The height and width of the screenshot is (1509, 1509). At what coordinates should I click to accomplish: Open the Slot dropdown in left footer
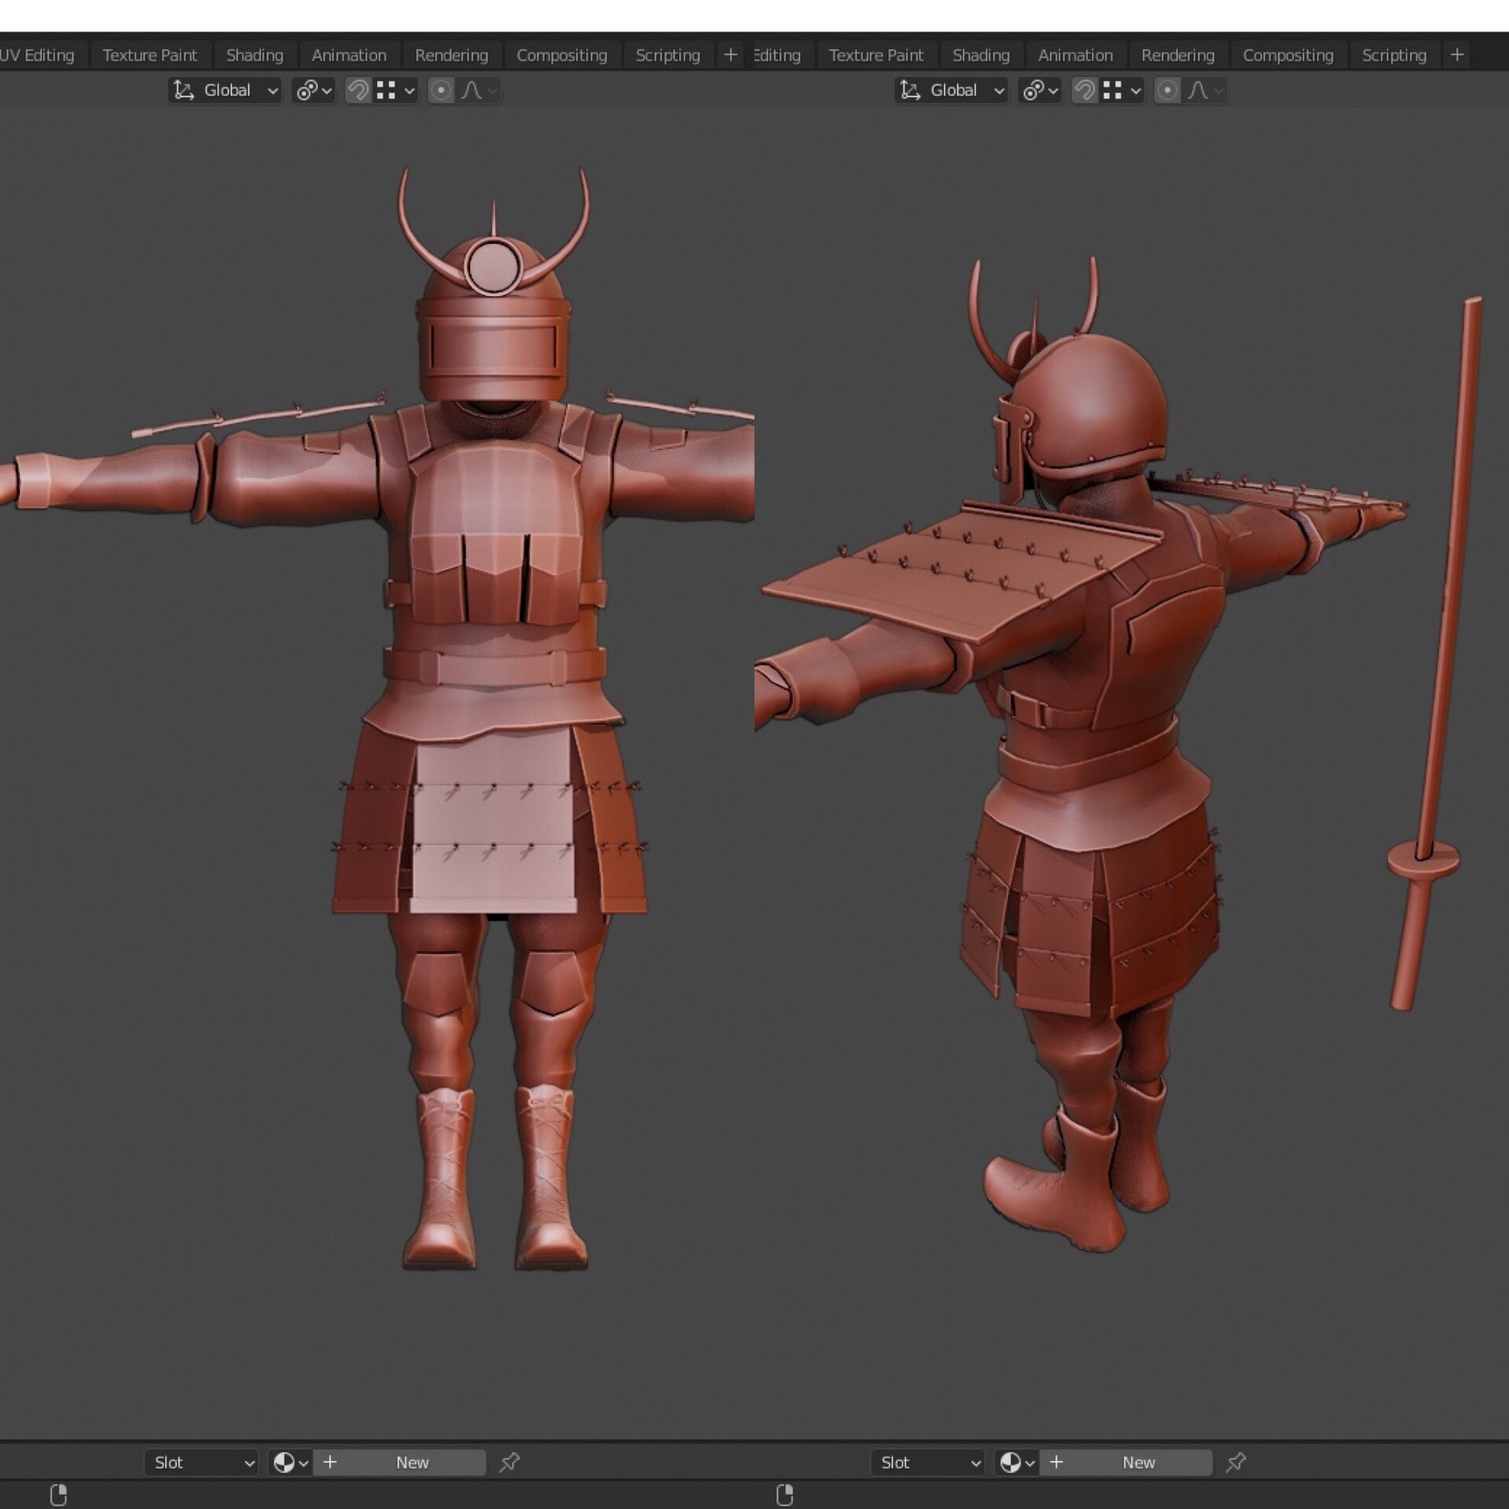click(200, 1462)
